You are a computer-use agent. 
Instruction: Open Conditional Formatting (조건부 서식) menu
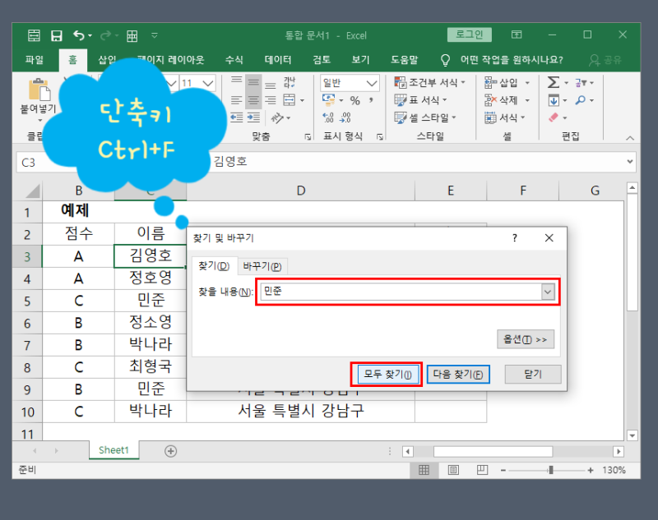pos(429,82)
